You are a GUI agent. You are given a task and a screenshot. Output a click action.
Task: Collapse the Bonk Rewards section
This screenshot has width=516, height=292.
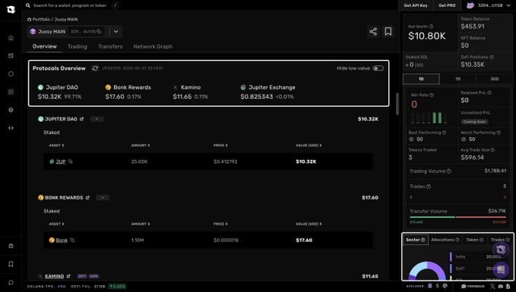pos(103,198)
